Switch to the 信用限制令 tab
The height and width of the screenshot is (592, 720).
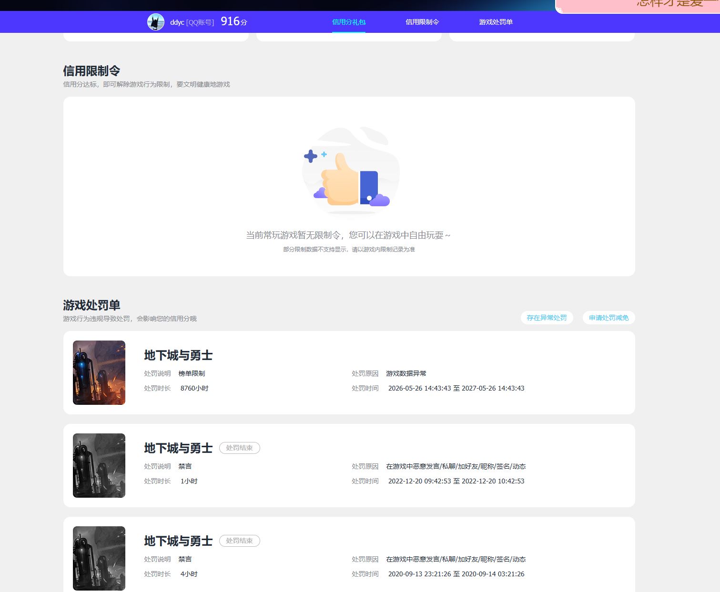coord(422,22)
